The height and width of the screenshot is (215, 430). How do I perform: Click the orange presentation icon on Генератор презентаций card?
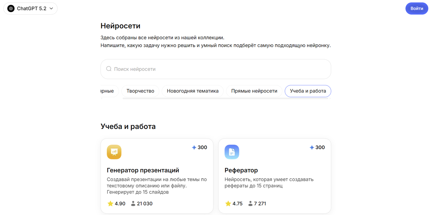tap(114, 152)
